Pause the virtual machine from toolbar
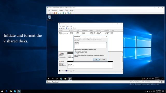This screenshot has width=166, height=93. (59, 13)
